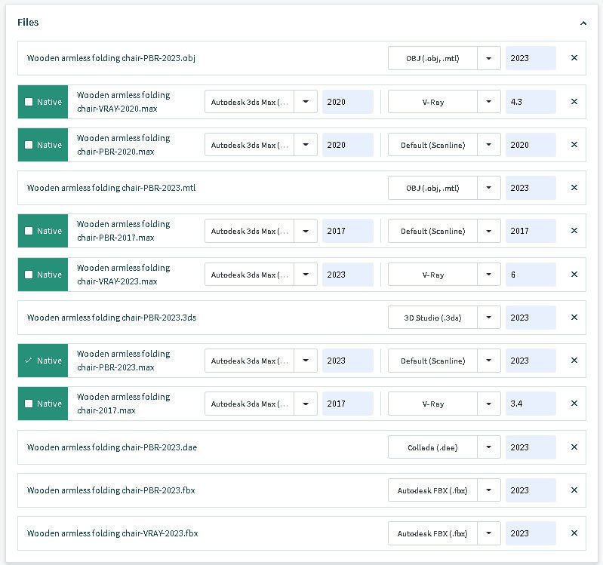Edit the 3ds Max version field for PBR-2020.max
The image size is (603, 565).
pos(347,145)
